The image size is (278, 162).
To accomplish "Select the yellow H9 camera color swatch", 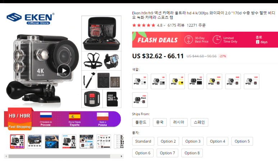I will point(177,81).
